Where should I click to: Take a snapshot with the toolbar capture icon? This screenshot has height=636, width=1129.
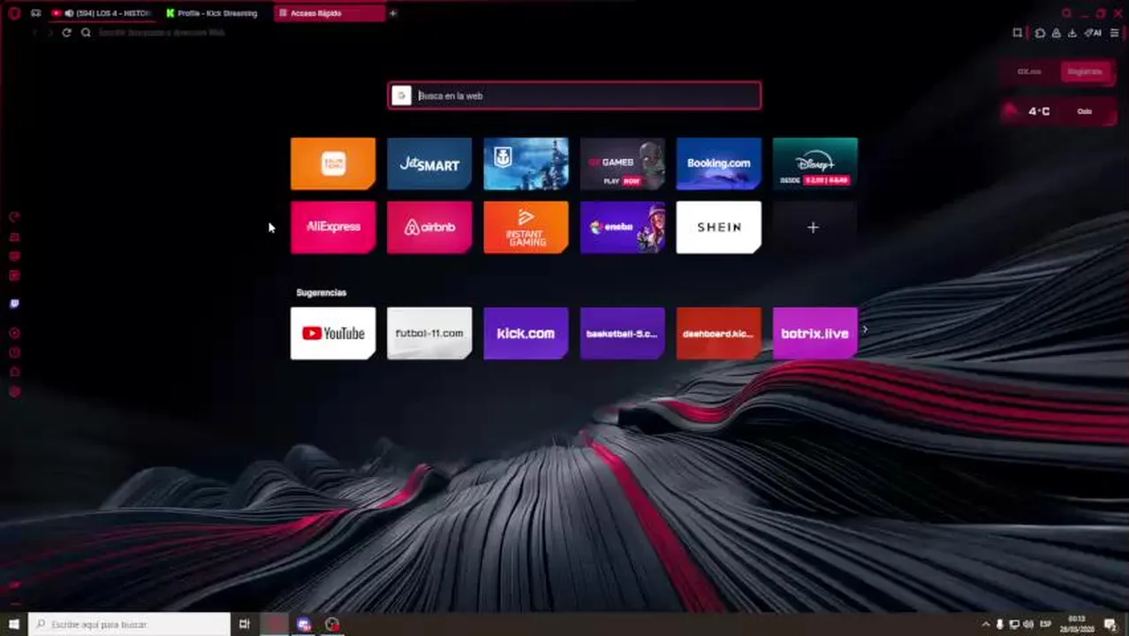(x=1018, y=33)
